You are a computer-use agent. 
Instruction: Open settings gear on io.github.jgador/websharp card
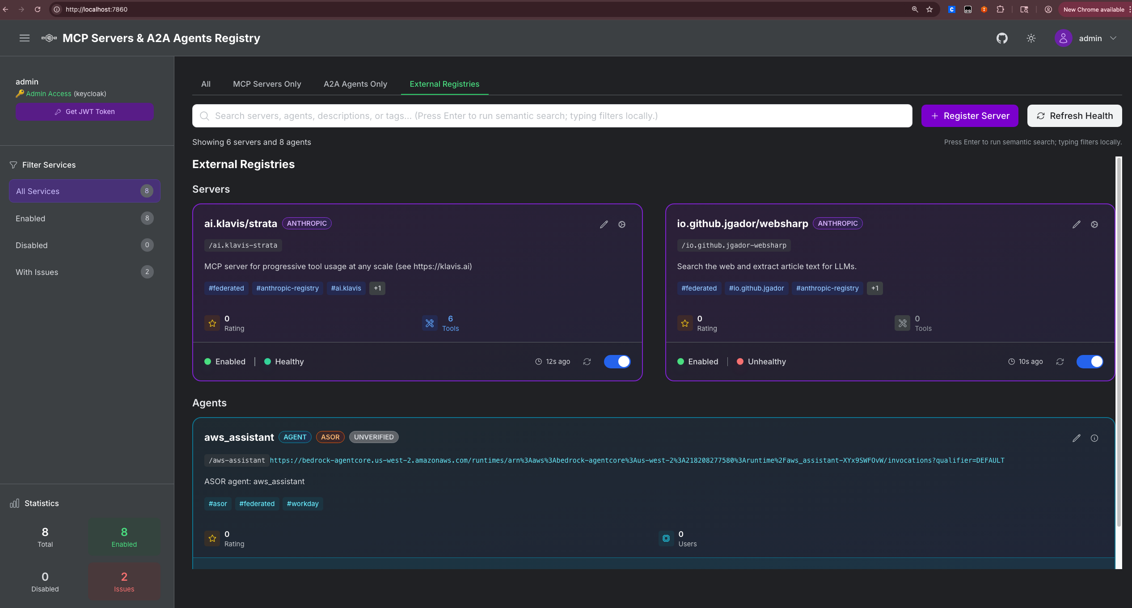(x=1094, y=224)
